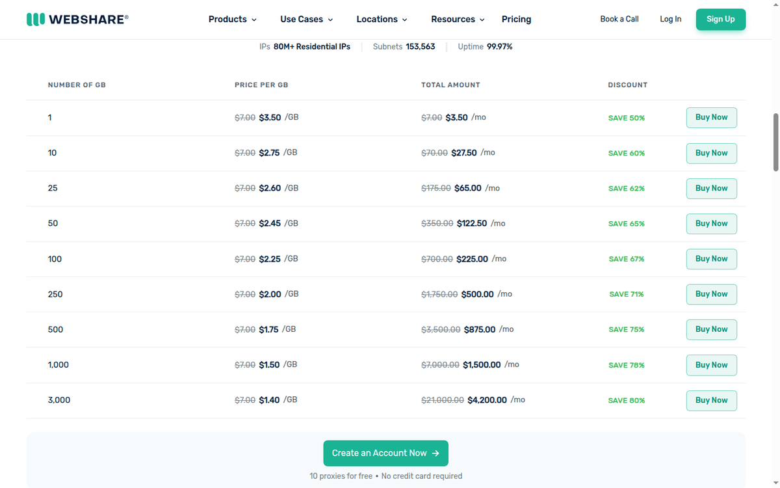Buy Now for the 25 GB plan
The height and width of the screenshot is (488, 780).
(712, 188)
